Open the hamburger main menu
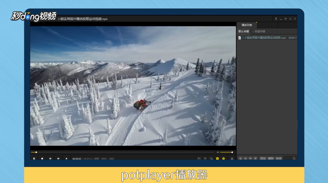This screenshot has height=183, width=328. pyautogui.click(x=232, y=159)
